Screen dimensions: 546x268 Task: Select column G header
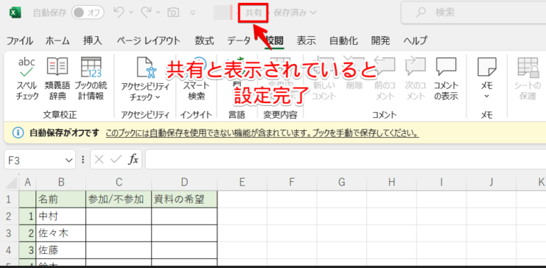(341, 182)
